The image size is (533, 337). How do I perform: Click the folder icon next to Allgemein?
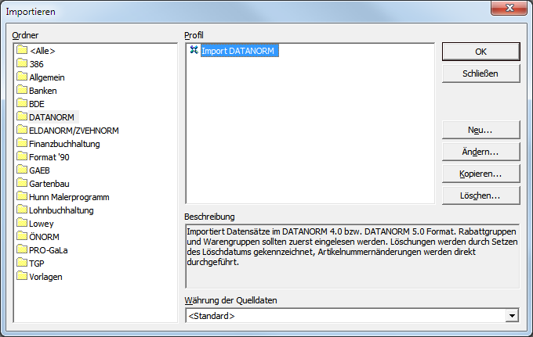coord(21,77)
